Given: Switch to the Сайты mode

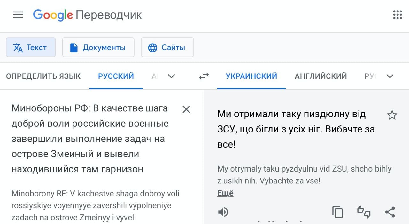Looking at the screenshot, I should click(167, 48).
